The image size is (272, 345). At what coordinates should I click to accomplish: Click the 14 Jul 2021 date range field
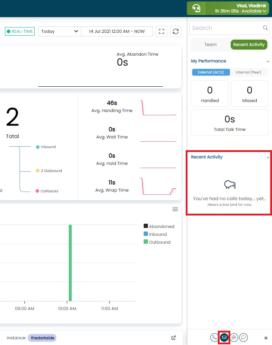coord(117,31)
